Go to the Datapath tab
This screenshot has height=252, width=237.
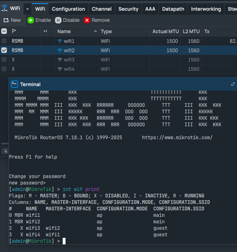point(173,9)
